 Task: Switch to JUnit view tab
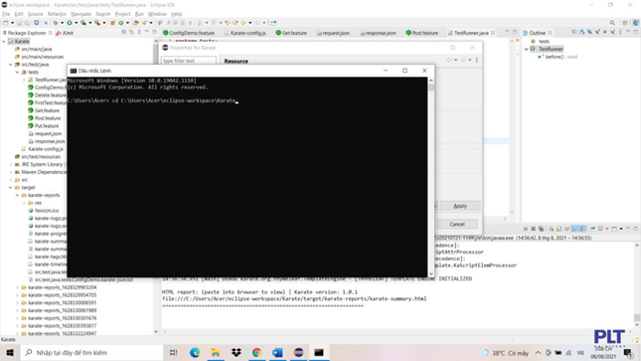[x=65, y=33]
